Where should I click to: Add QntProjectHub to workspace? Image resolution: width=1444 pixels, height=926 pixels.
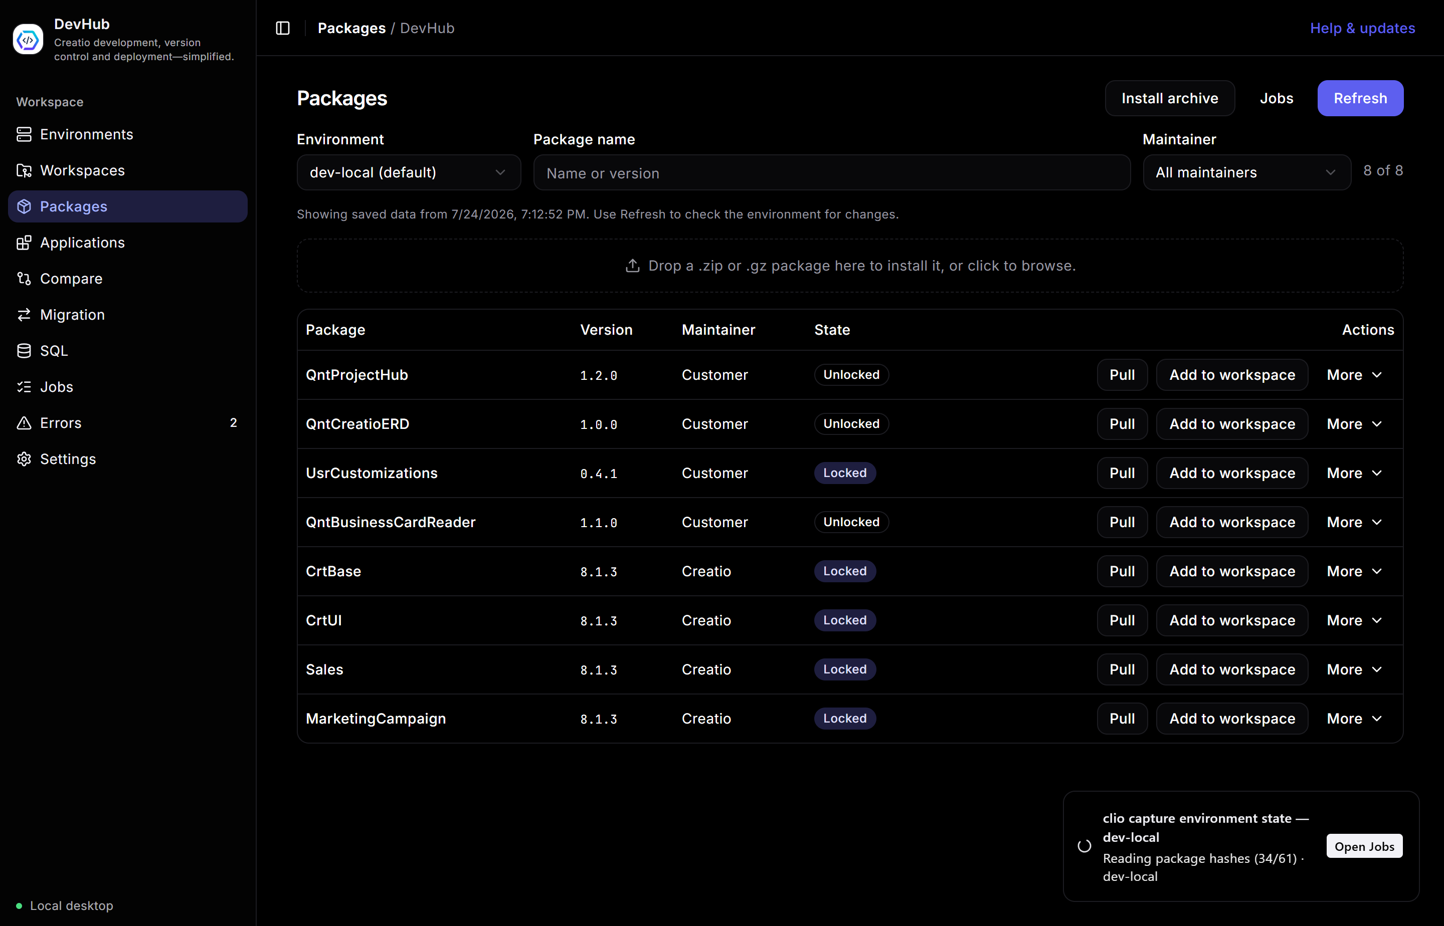coord(1232,375)
